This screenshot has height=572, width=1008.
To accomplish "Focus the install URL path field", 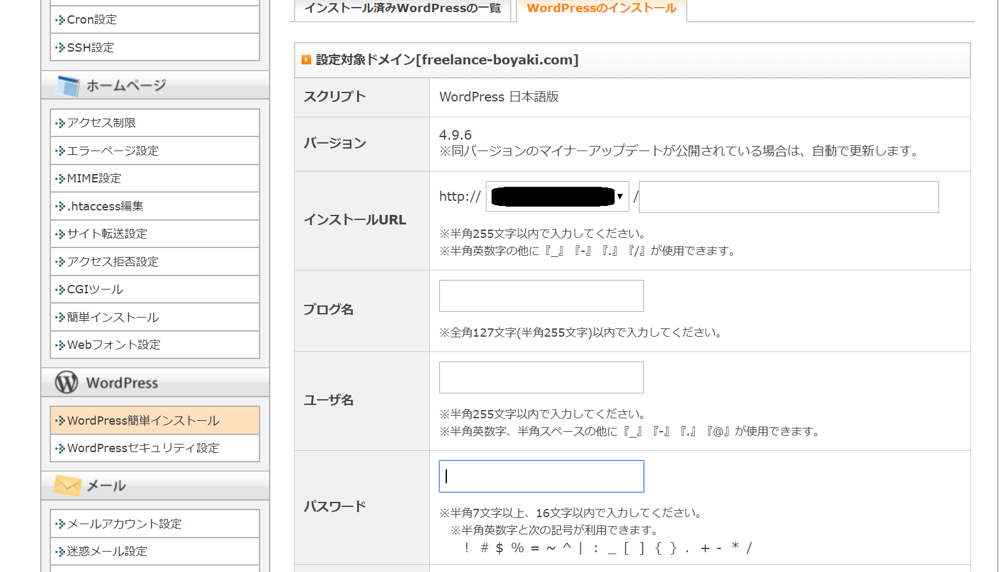I will (789, 197).
